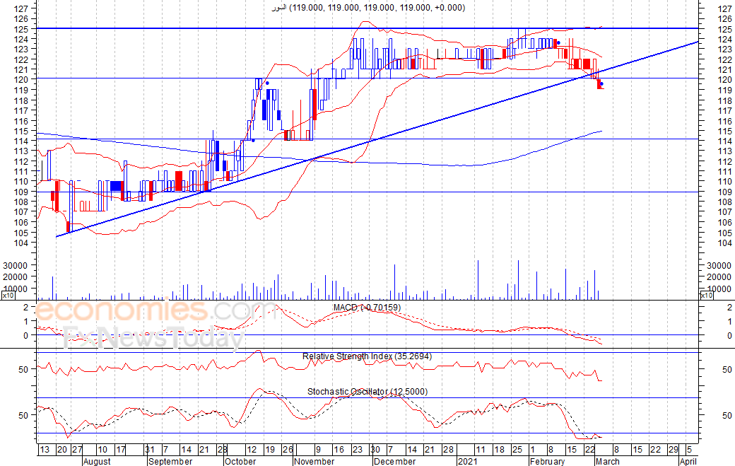The image size is (735, 466).
Task: Click the October month label
Action: [x=240, y=461]
